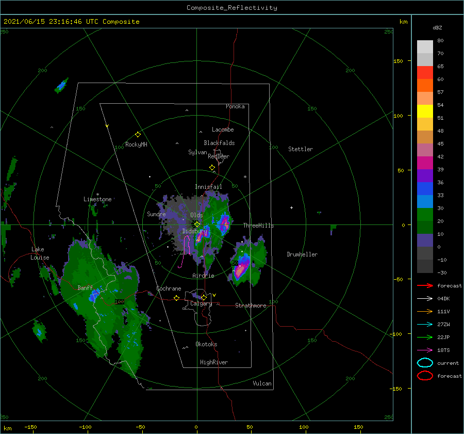464x434 pixels.
Task: Click the bright green swatch between 20 and 30 dBZ
Action: pyautogui.click(x=425, y=215)
